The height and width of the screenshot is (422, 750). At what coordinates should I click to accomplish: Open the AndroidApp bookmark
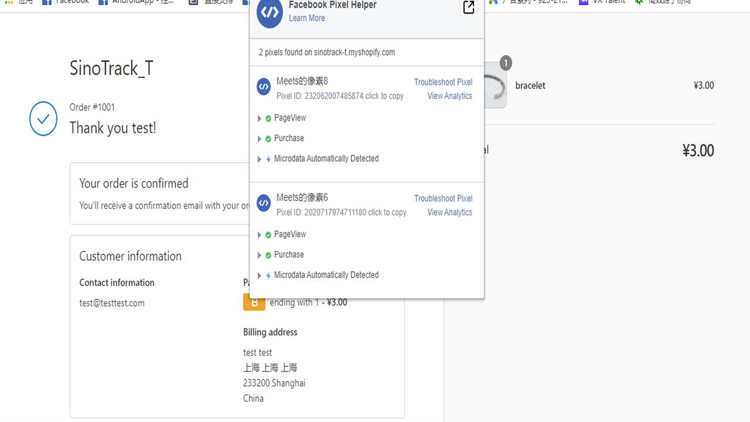[136, 2]
